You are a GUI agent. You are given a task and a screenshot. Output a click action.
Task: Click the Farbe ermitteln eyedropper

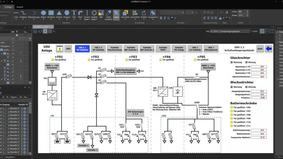point(108,15)
